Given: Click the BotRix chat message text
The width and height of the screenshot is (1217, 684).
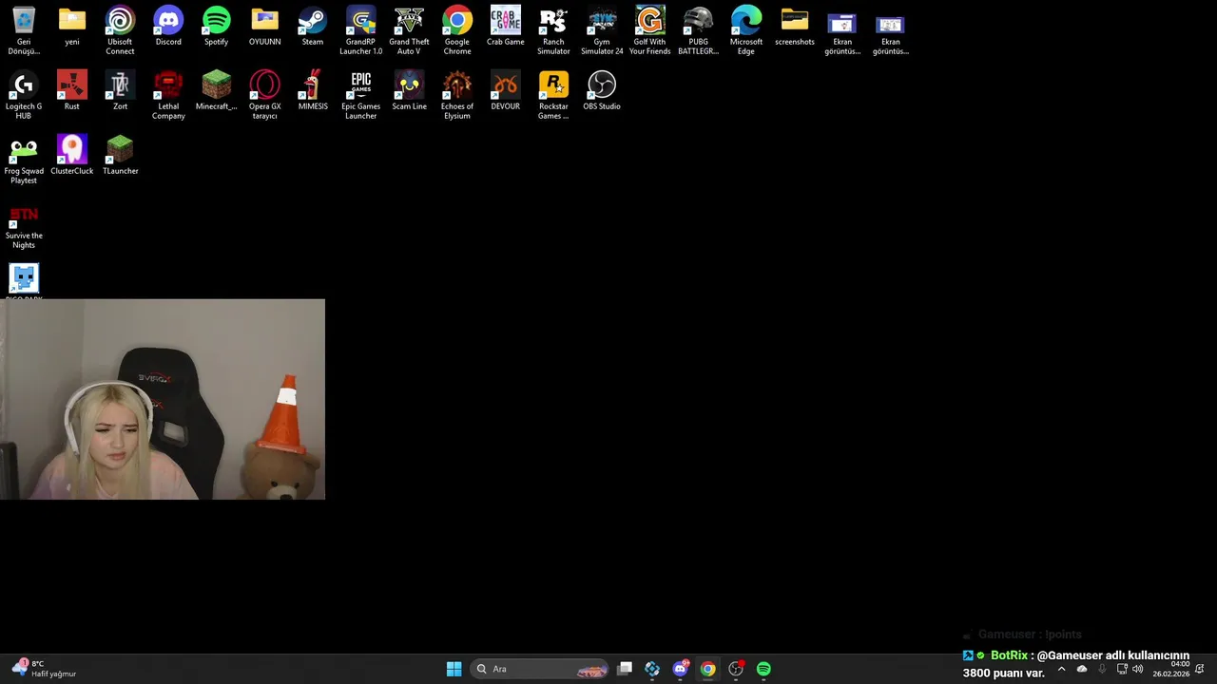Looking at the screenshot, I should pyautogui.click(x=1076, y=664).
